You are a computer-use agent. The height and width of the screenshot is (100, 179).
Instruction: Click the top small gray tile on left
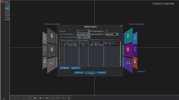click(45, 38)
